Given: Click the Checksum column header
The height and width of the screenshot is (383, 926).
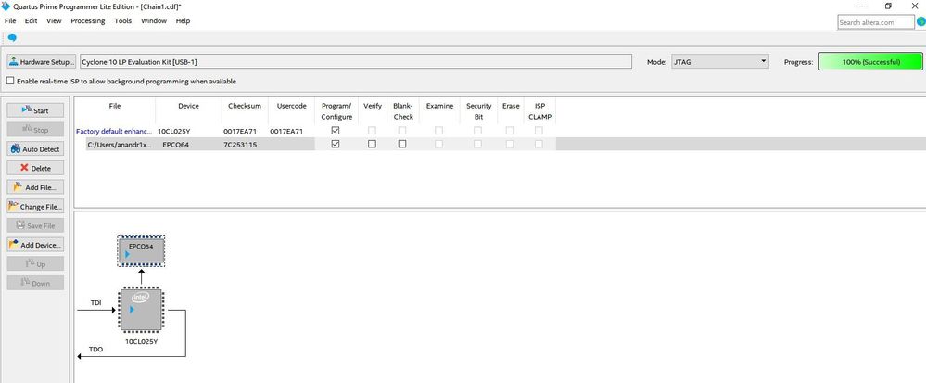Looking at the screenshot, I should [x=245, y=106].
